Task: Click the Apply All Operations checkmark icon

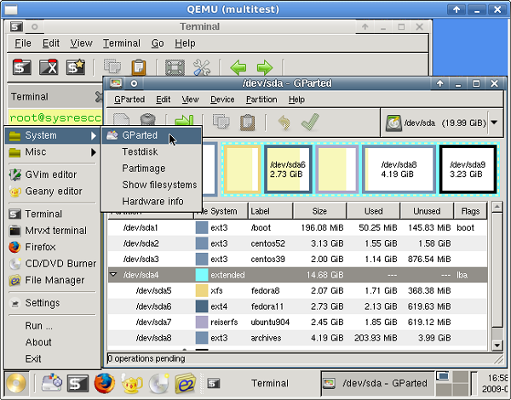Action: [309, 123]
